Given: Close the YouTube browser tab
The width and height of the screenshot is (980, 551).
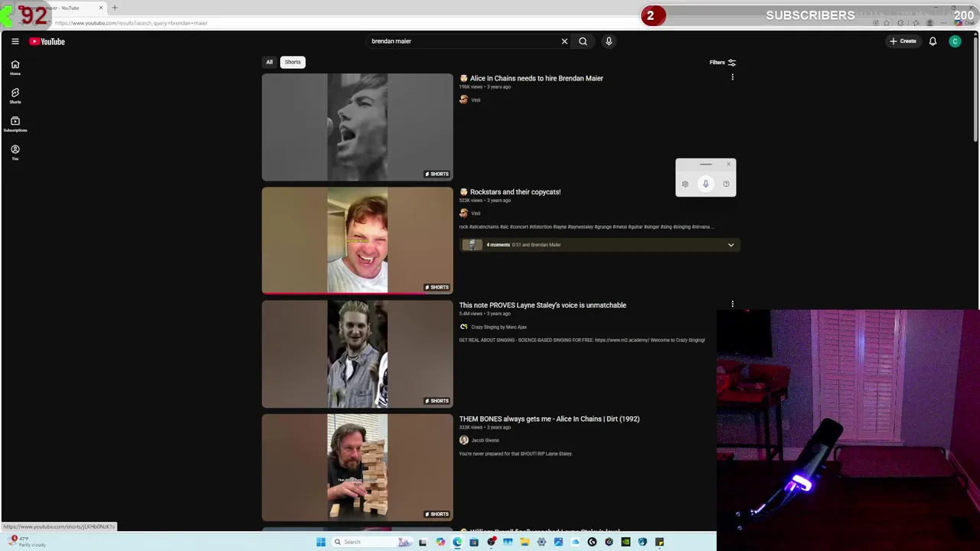Looking at the screenshot, I should [100, 8].
